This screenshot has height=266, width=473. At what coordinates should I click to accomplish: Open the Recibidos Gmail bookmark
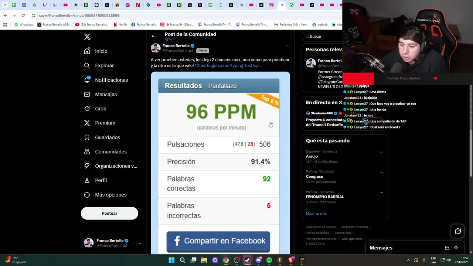point(291,25)
